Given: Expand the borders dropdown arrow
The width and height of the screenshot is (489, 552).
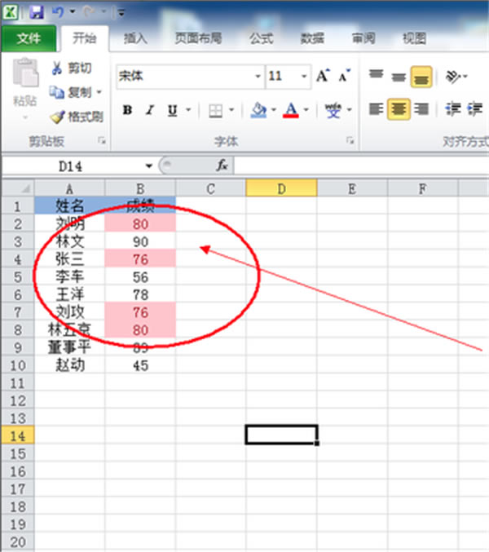Looking at the screenshot, I should (x=231, y=110).
